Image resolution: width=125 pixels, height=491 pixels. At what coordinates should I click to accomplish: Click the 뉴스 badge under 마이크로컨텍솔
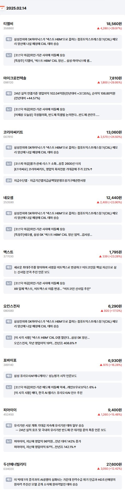(9, 109)
